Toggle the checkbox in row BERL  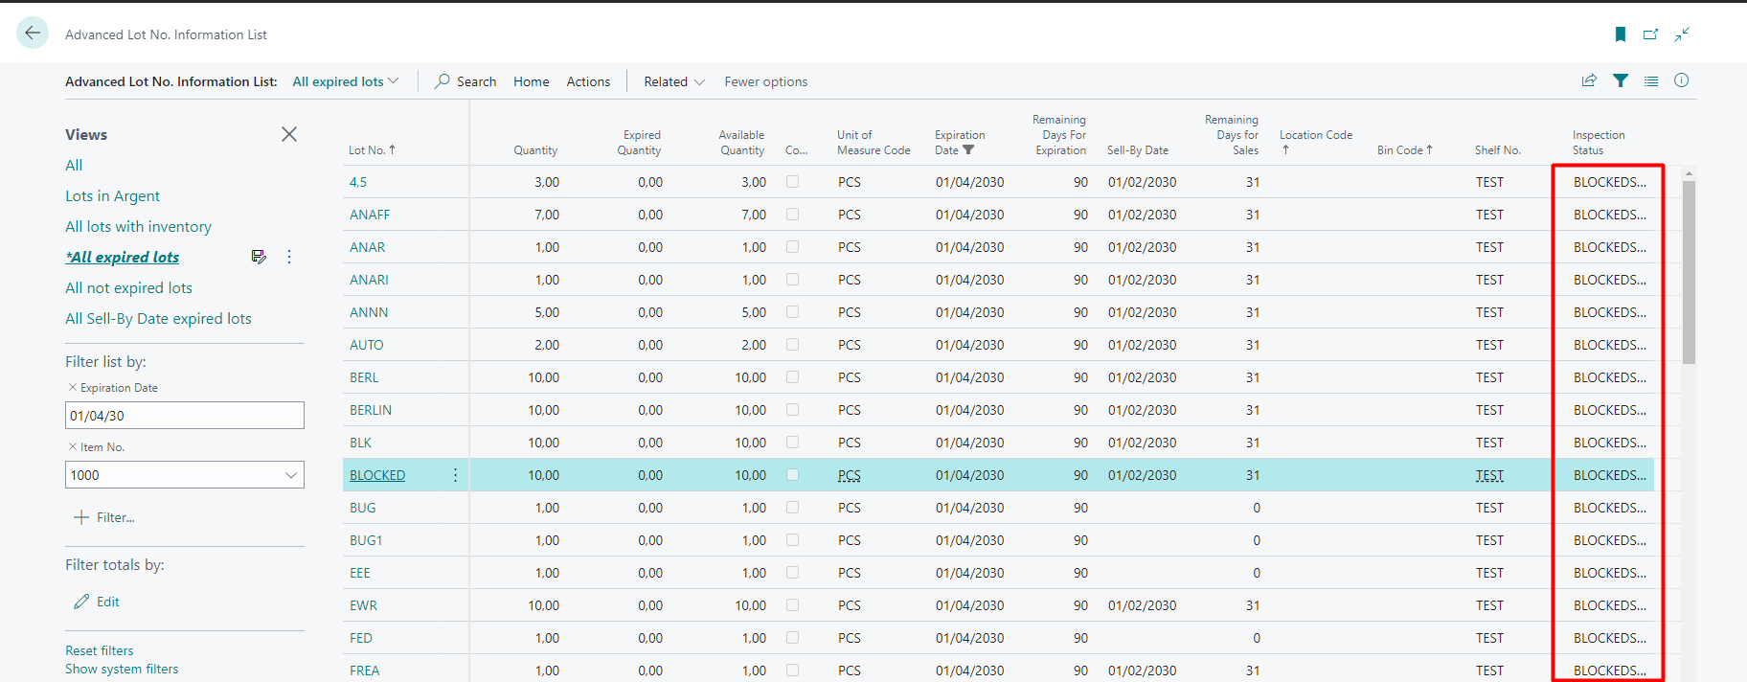792,376
